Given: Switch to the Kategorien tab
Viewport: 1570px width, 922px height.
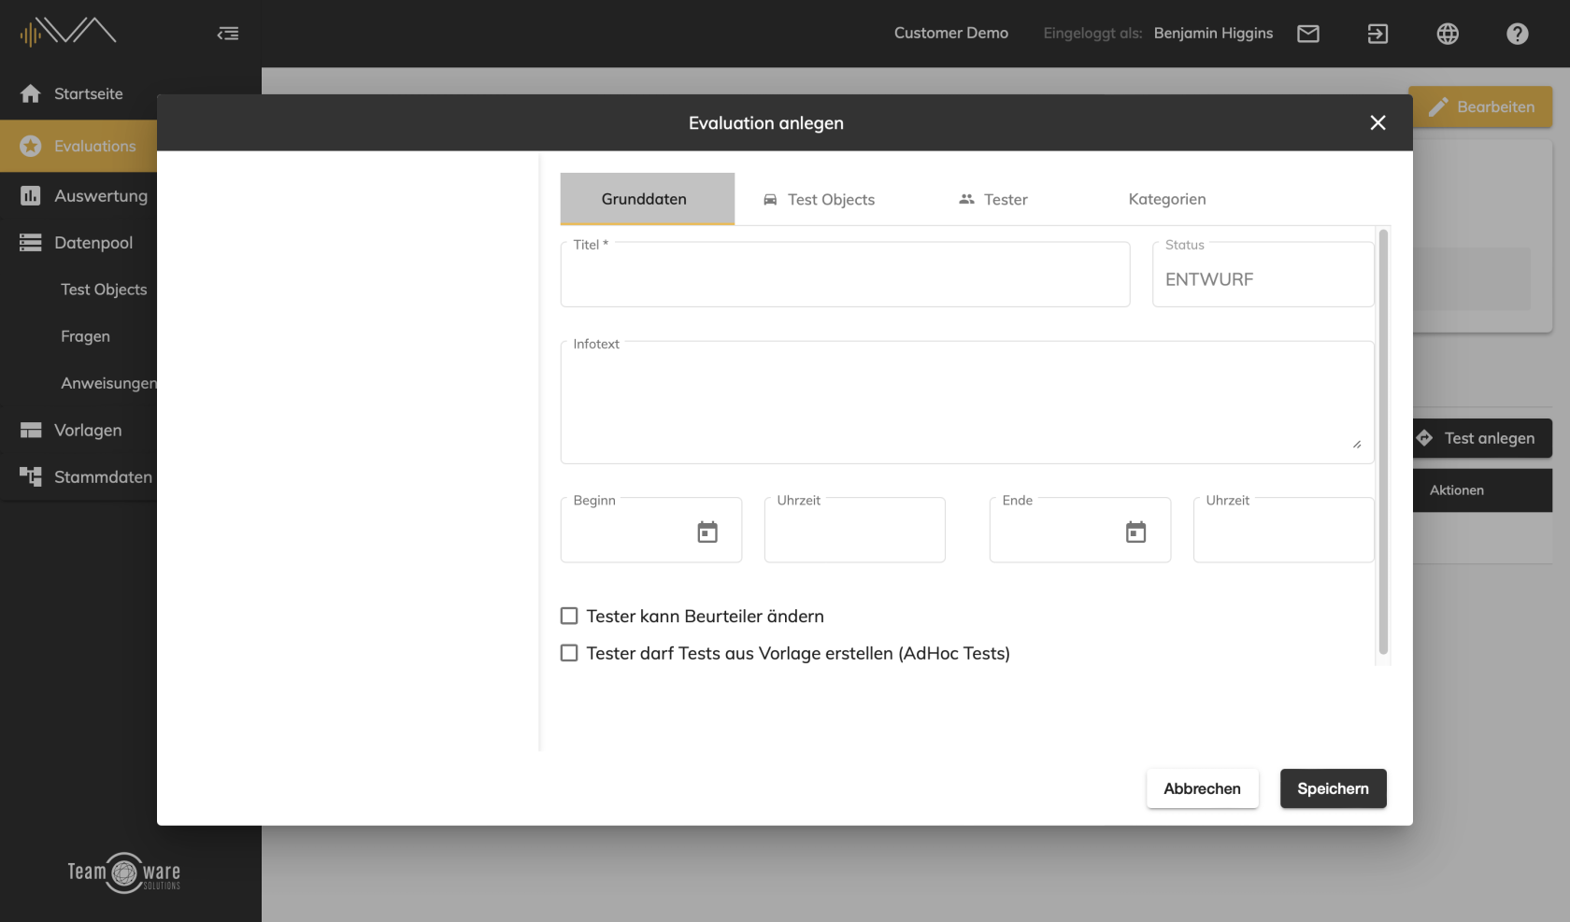Looking at the screenshot, I should (1167, 199).
